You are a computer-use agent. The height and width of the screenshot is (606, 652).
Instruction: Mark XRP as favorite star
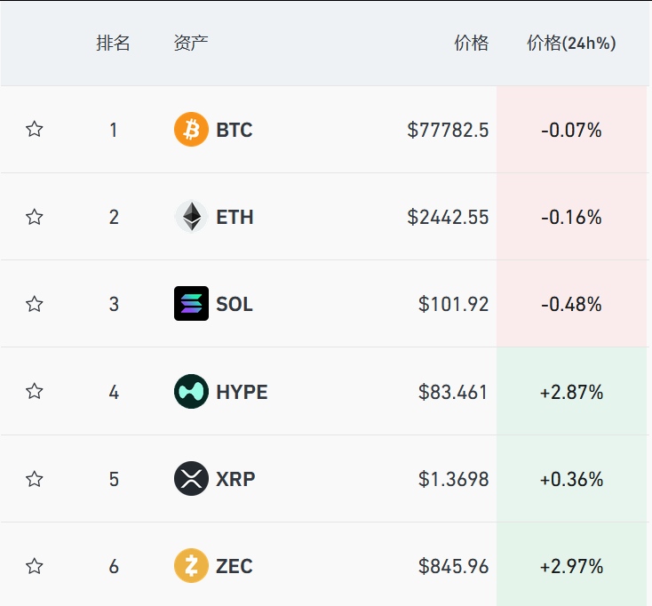click(34, 479)
